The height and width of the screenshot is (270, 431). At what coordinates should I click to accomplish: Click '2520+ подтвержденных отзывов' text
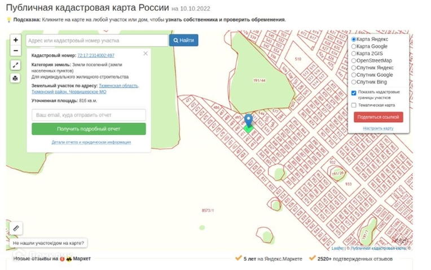tap(355, 259)
